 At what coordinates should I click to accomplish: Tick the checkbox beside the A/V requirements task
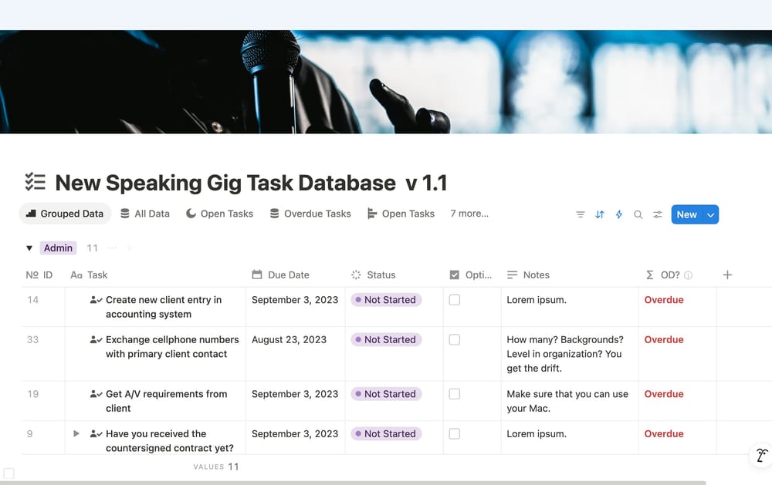pos(455,395)
